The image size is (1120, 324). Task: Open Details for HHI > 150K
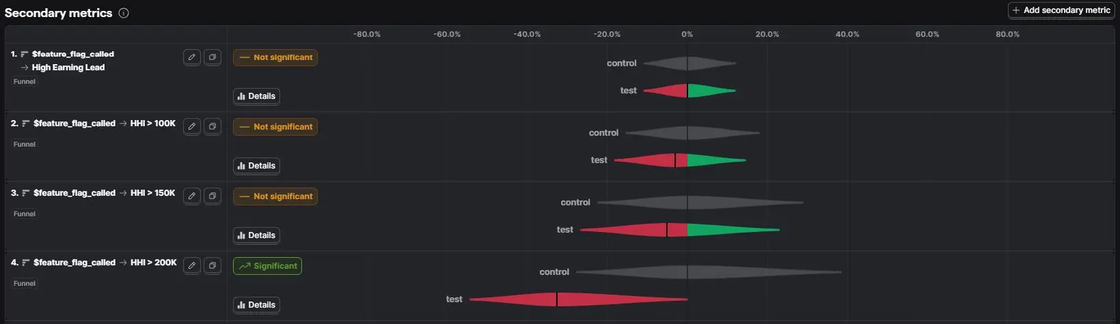(256, 235)
